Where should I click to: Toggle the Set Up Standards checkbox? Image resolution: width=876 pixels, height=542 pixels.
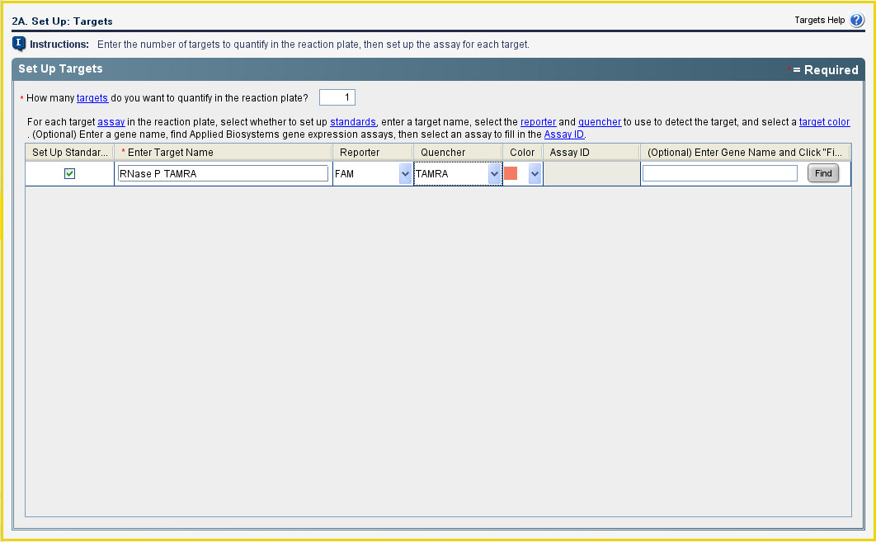pyautogui.click(x=70, y=173)
